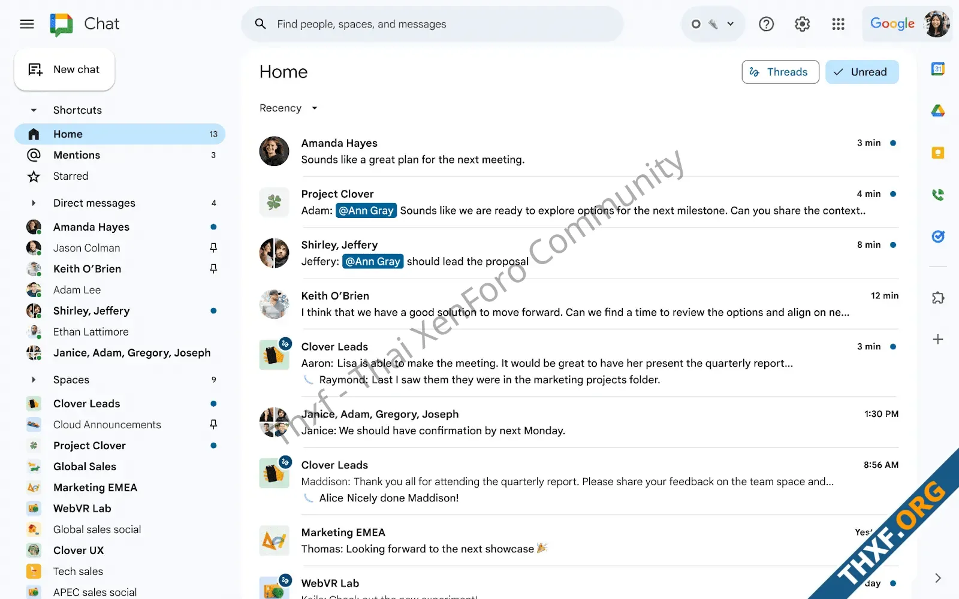This screenshot has width=959, height=599.
Task: Open the Clover Leads space in sidebar
Action: click(120, 404)
